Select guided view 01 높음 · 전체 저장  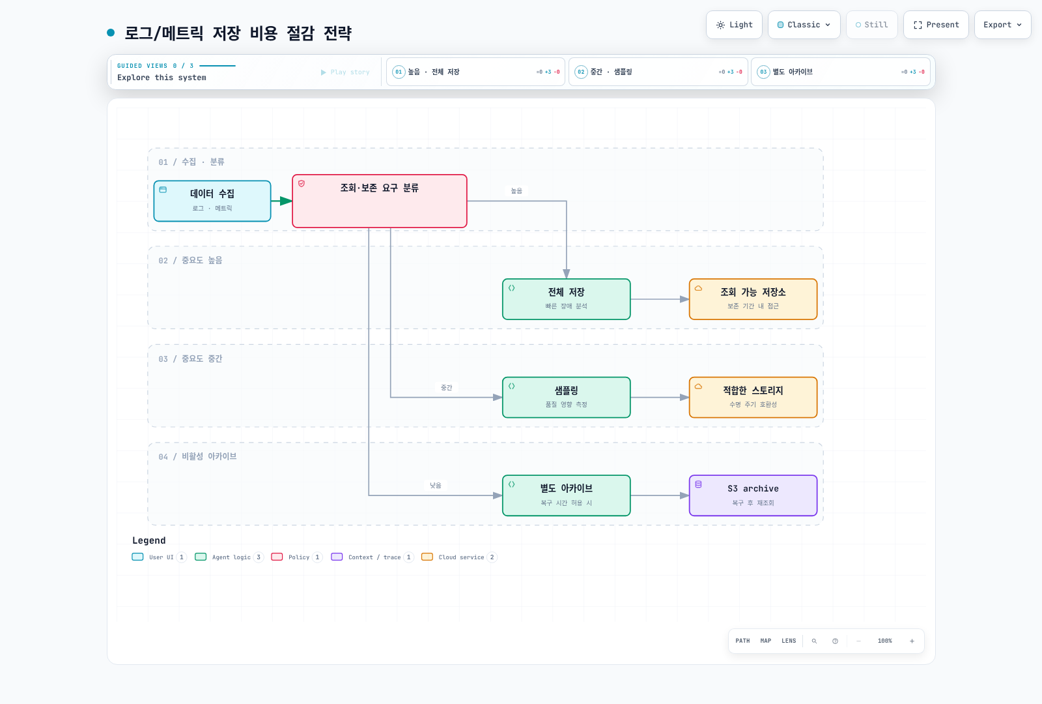coord(475,72)
